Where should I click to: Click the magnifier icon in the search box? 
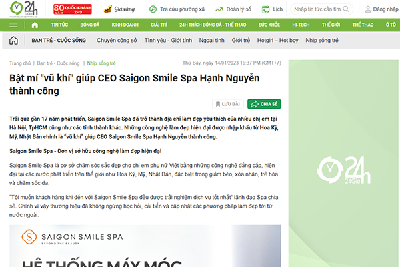(x=345, y=9)
